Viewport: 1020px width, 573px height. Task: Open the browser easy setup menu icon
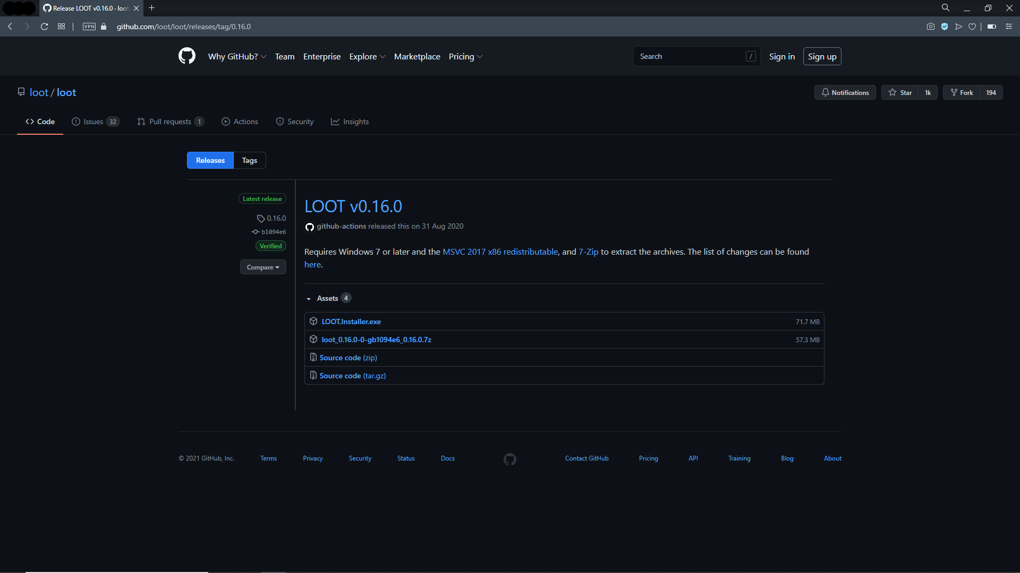tap(1009, 27)
